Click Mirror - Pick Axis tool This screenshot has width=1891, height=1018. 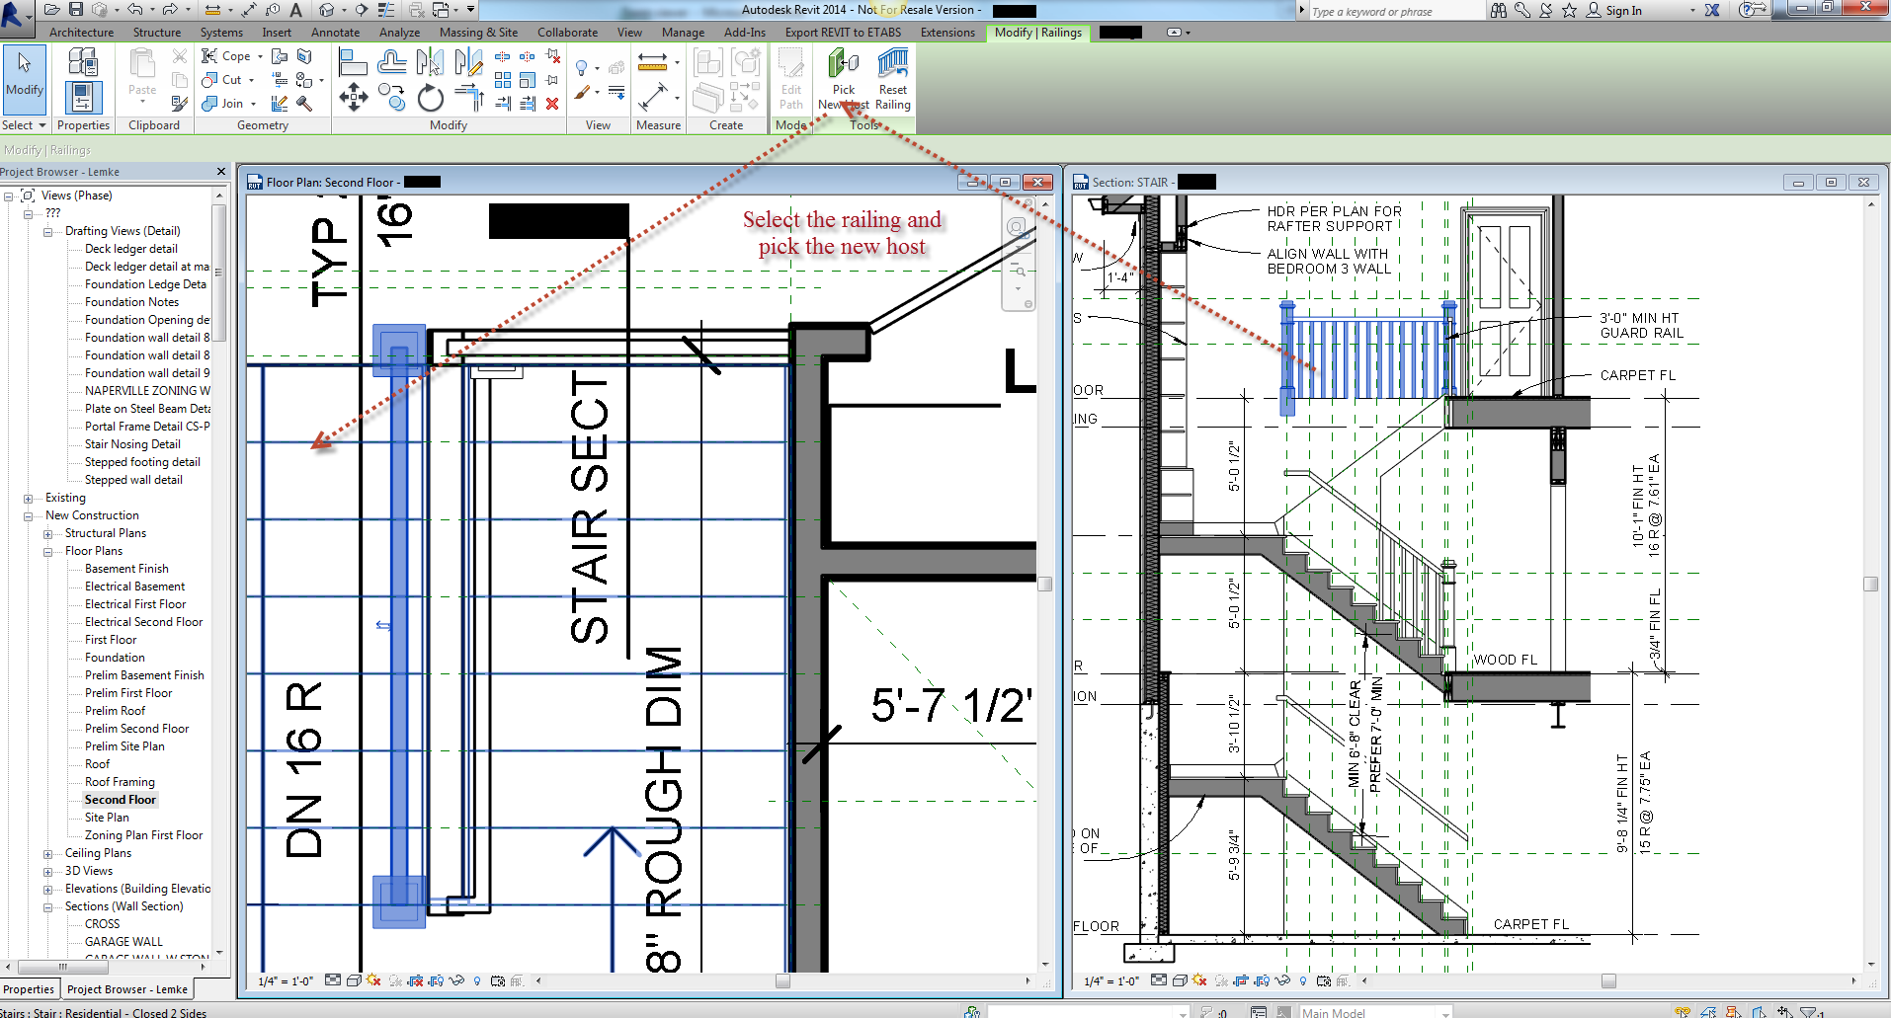[x=430, y=62]
